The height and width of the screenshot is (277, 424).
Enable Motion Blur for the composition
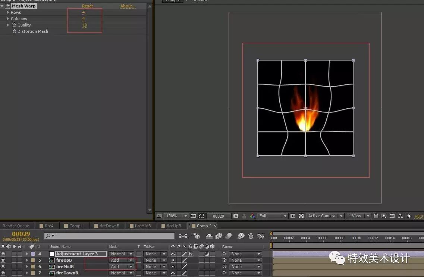229,236
